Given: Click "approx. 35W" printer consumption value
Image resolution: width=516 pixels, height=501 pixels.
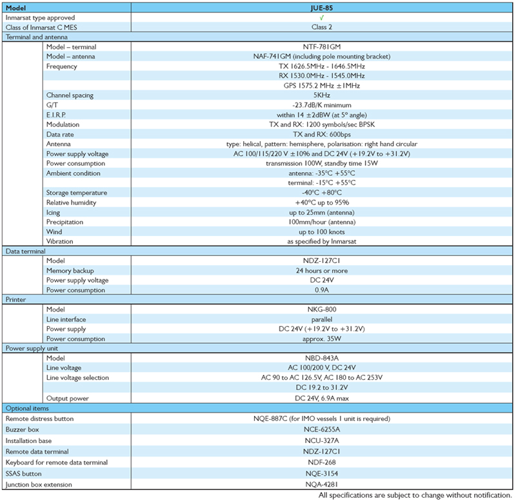Looking at the screenshot, I should click(321, 339).
